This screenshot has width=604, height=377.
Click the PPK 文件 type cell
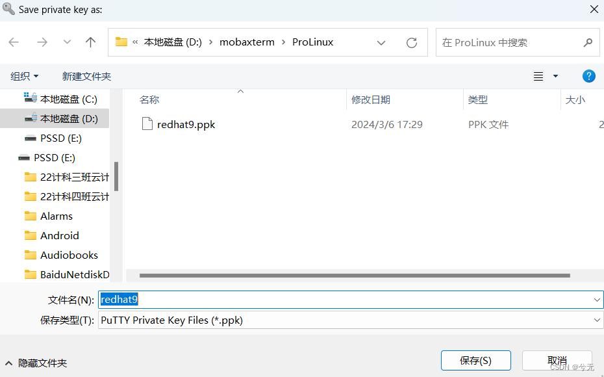point(488,125)
